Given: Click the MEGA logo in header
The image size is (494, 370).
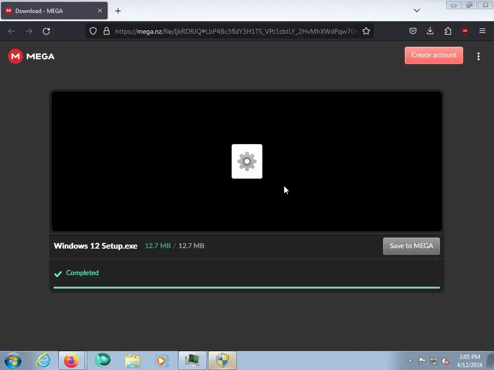Looking at the screenshot, I should point(31,56).
